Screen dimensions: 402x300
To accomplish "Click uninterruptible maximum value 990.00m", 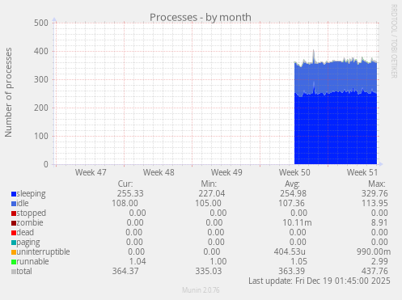I will 374,251.
